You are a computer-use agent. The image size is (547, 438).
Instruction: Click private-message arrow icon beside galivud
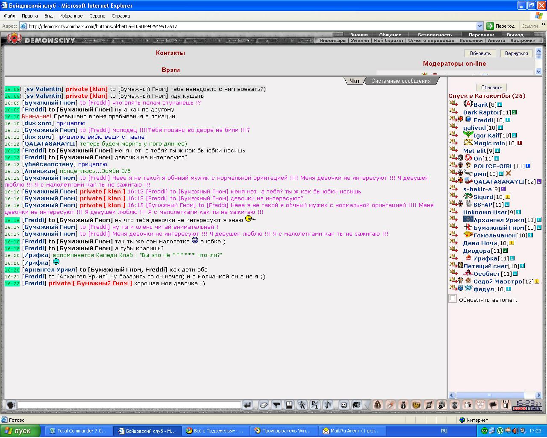pyautogui.click(x=453, y=127)
